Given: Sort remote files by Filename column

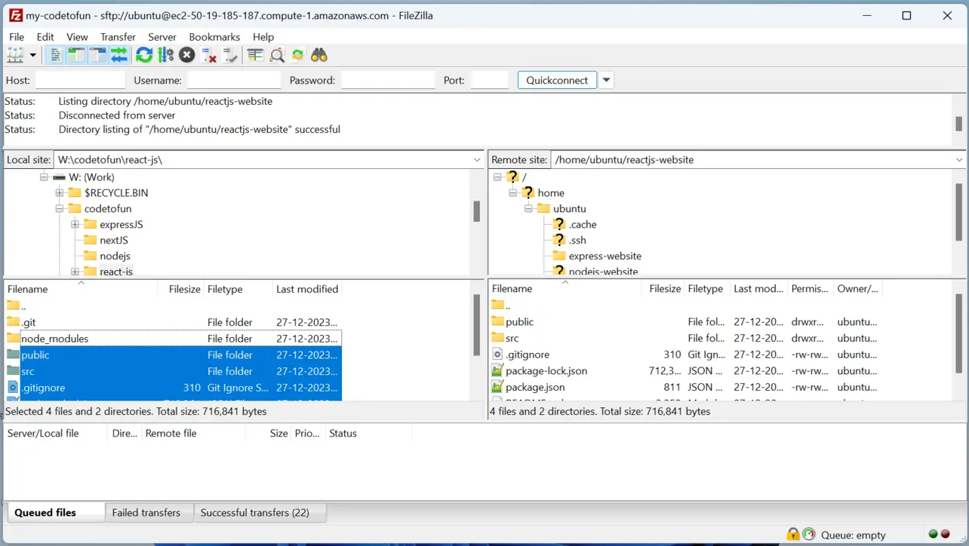Looking at the screenshot, I should (x=565, y=289).
